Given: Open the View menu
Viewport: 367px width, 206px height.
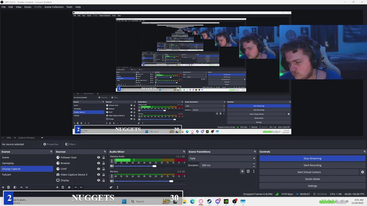Looking at the screenshot, I should tap(19, 7).
